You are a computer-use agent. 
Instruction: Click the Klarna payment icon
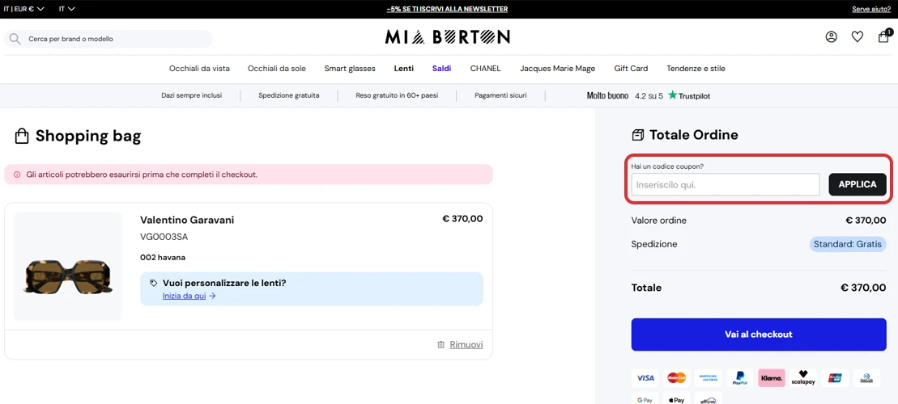coord(772,378)
